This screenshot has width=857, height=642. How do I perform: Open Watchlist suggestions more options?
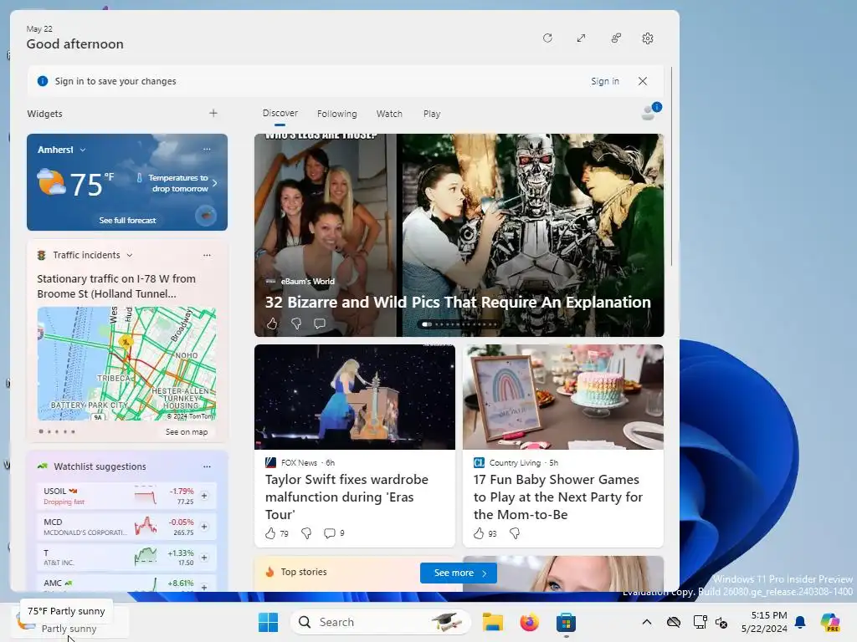point(207,466)
